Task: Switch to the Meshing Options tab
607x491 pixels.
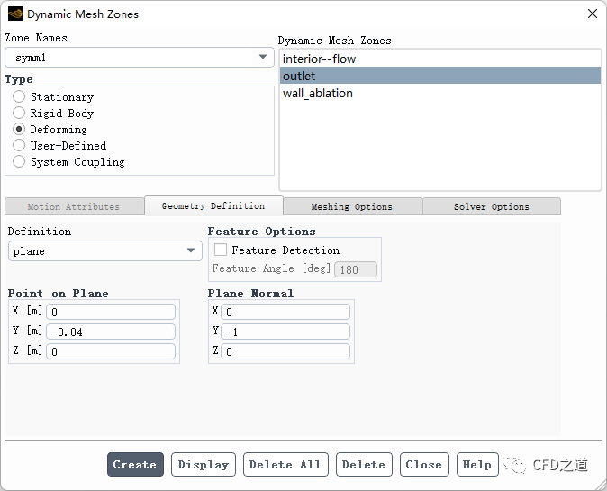Action: point(351,206)
